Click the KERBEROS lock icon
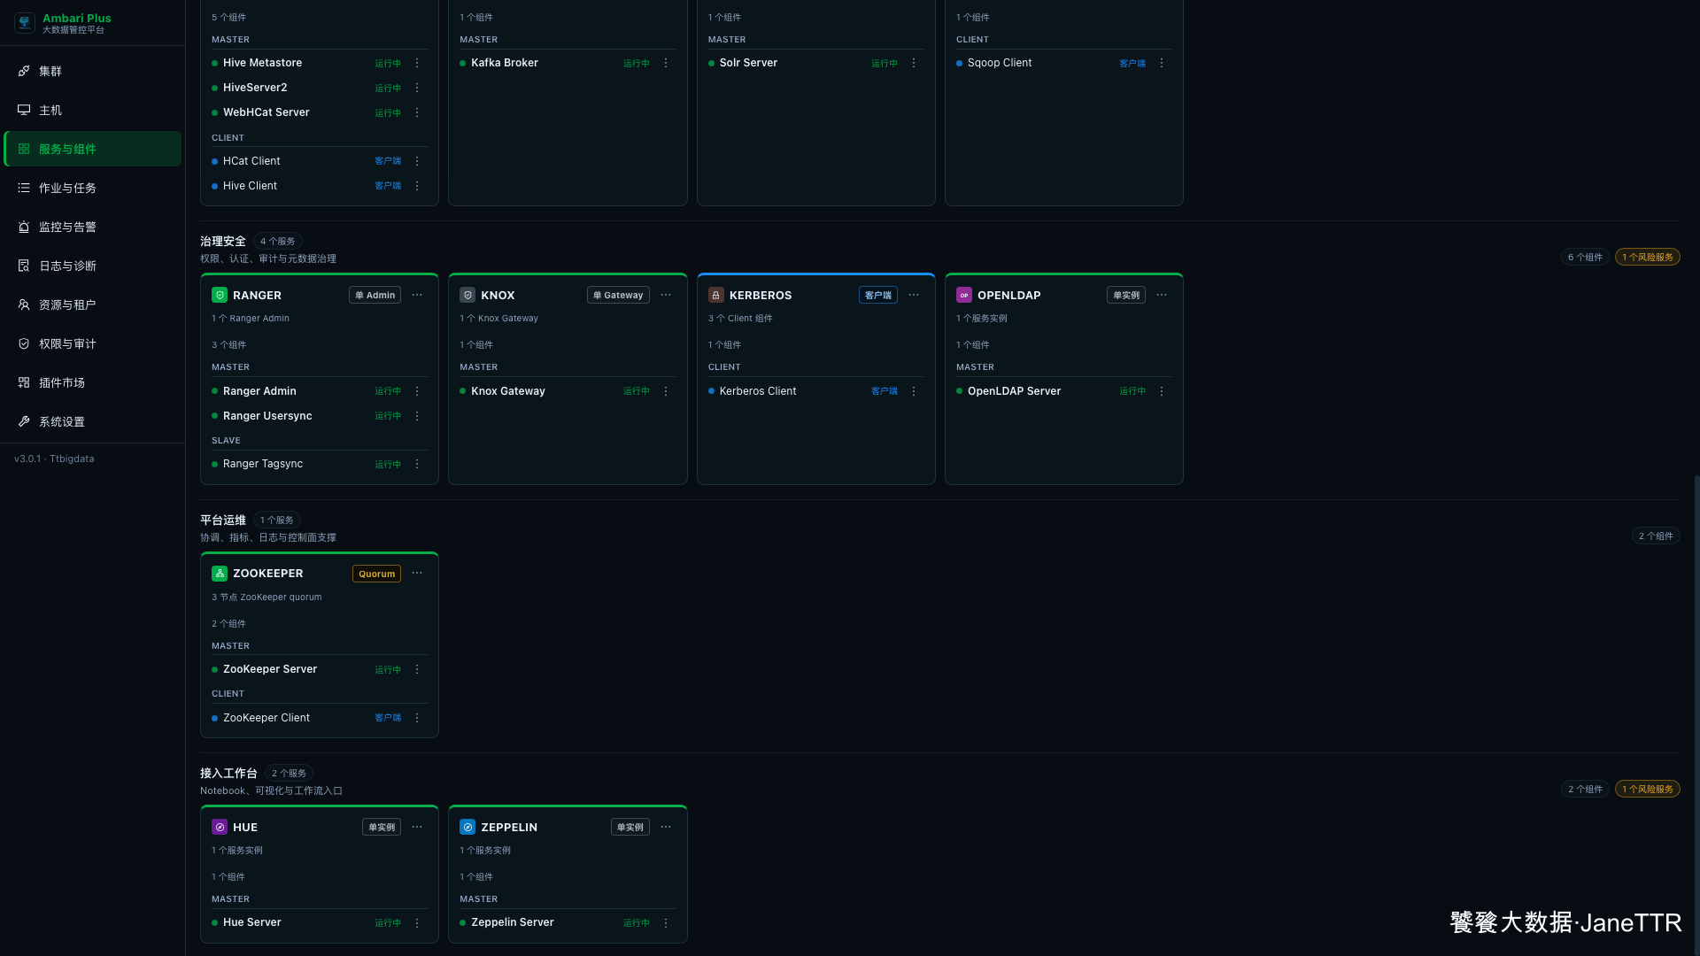This screenshot has height=956, width=1700. (x=716, y=295)
